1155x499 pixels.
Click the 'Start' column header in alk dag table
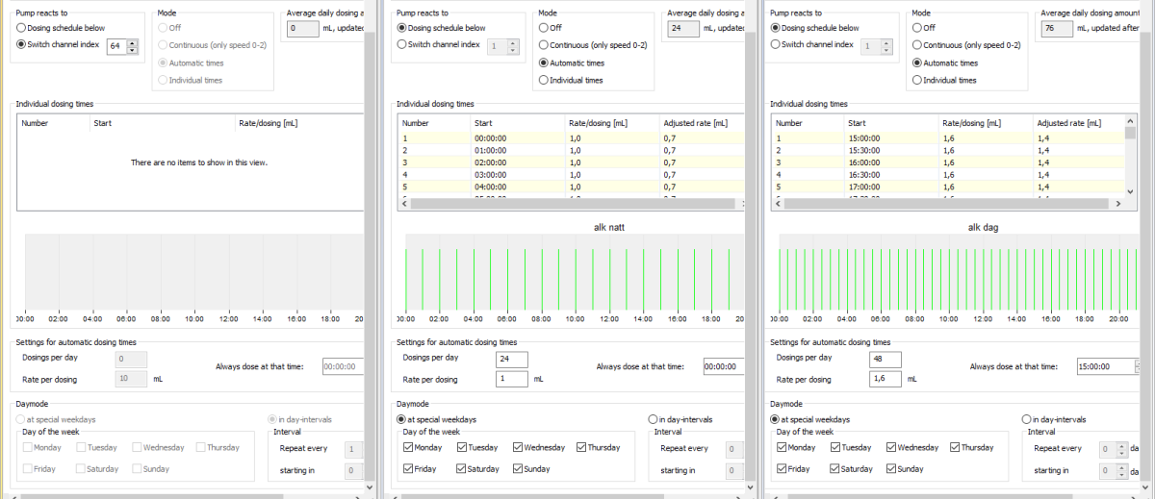click(x=890, y=123)
